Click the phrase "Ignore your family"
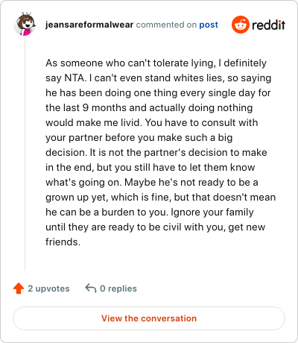Image resolution: width=298 pixels, height=343 pixels. click(x=212, y=213)
